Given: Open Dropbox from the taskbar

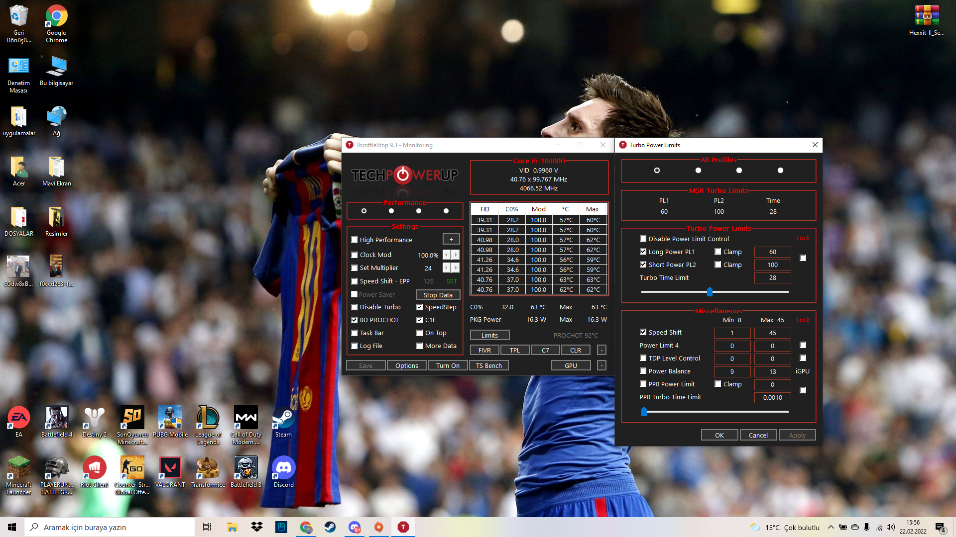Looking at the screenshot, I should tap(257, 527).
